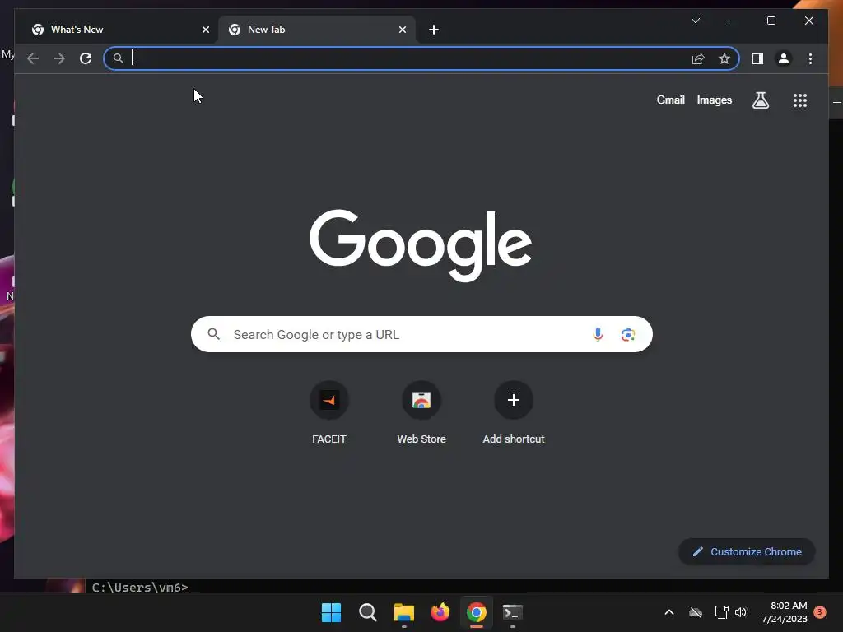The image size is (843, 632).
Task: Open the Chrome side panel
Action: 757,58
